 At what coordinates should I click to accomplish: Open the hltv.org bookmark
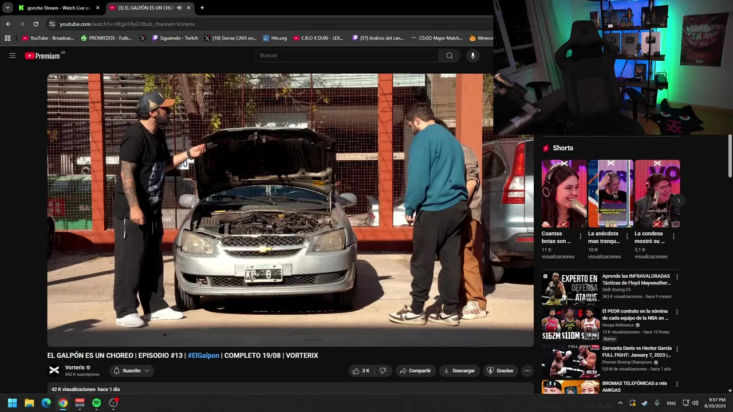pos(275,38)
